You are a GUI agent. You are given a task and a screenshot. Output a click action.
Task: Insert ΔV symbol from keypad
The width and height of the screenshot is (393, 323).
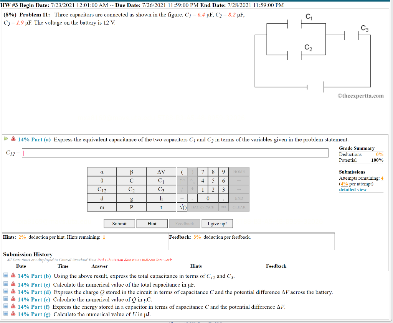[x=161, y=172]
